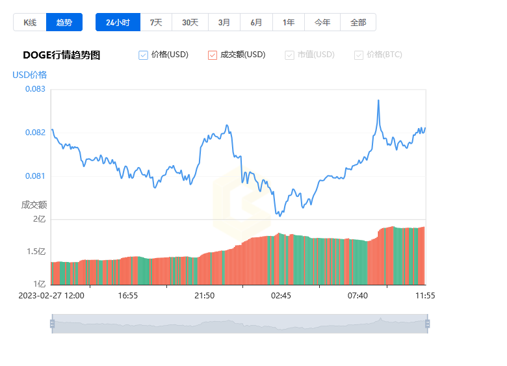Image resolution: width=507 pixels, height=366 pixels.
Task: Click the 02:45 price low point
Action: (x=280, y=216)
